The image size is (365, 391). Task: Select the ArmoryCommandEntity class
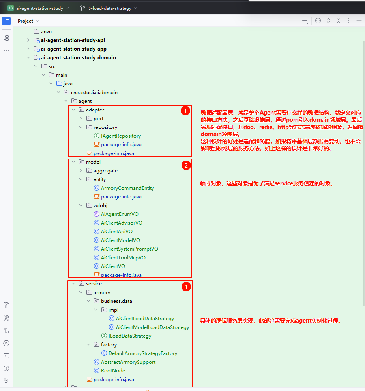click(x=127, y=188)
